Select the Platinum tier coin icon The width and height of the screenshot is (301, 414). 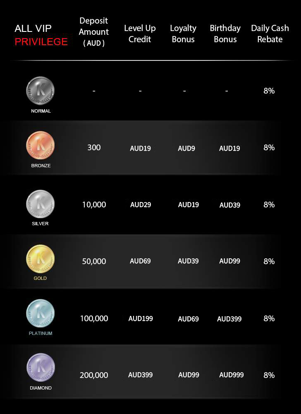[41, 313]
